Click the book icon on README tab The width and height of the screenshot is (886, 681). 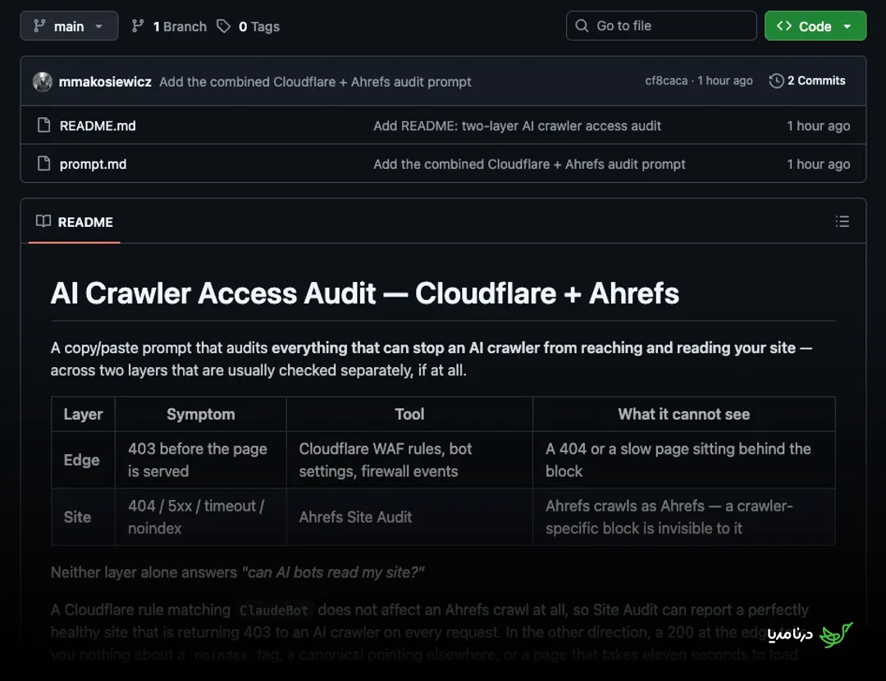click(x=43, y=221)
